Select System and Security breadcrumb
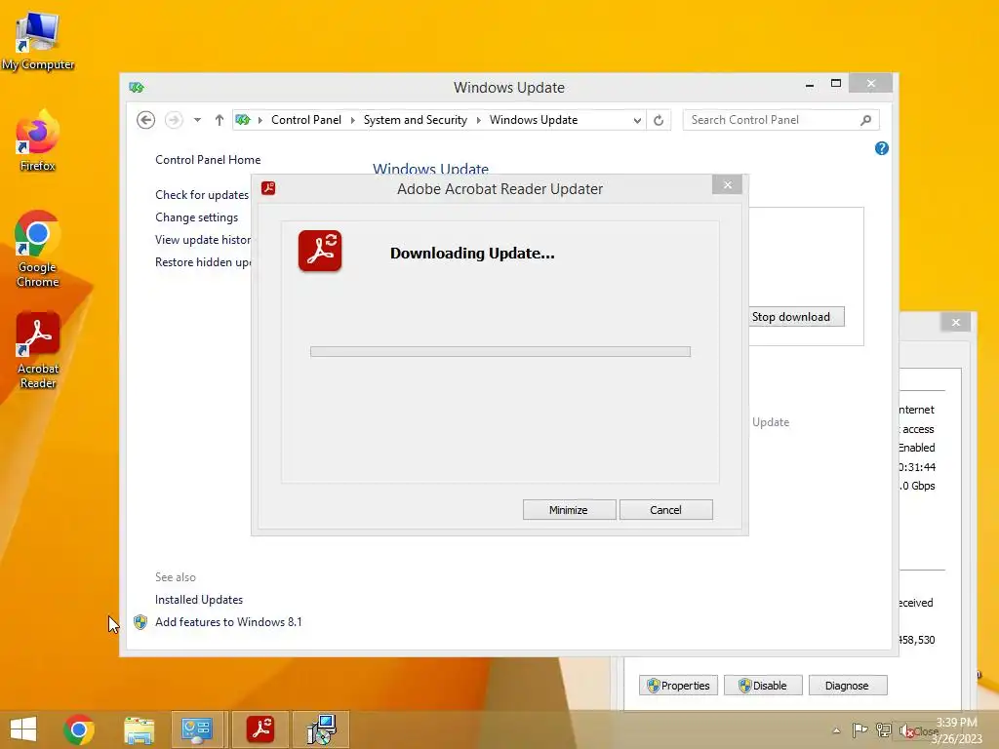This screenshot has height=749, width=999. pyautogui.click(x=416, y=120)
